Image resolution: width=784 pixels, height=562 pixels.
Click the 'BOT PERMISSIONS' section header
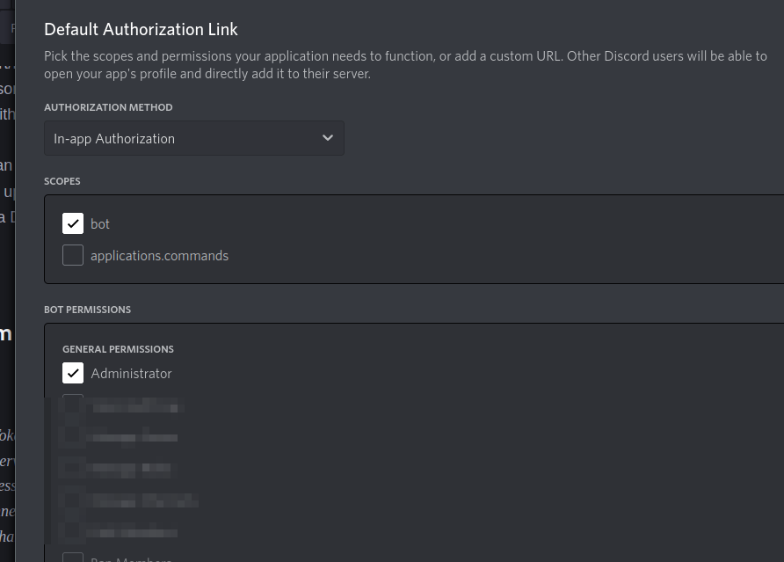point(87,310)
